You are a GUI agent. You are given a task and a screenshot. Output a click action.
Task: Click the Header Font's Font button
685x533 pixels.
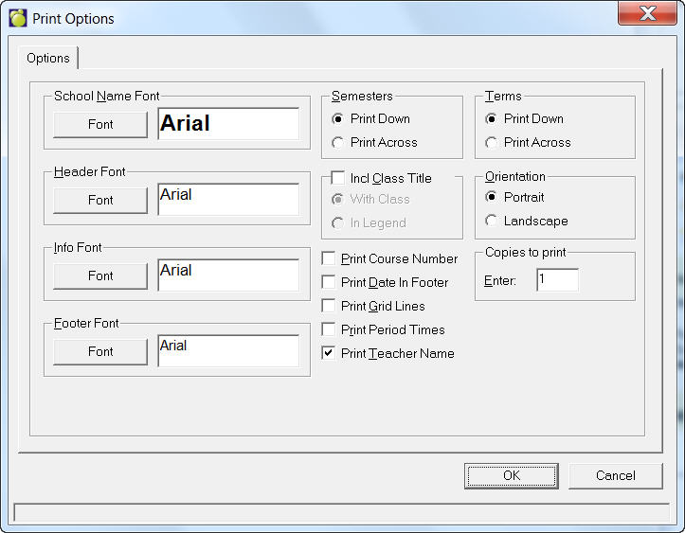[x=100, y=200]
